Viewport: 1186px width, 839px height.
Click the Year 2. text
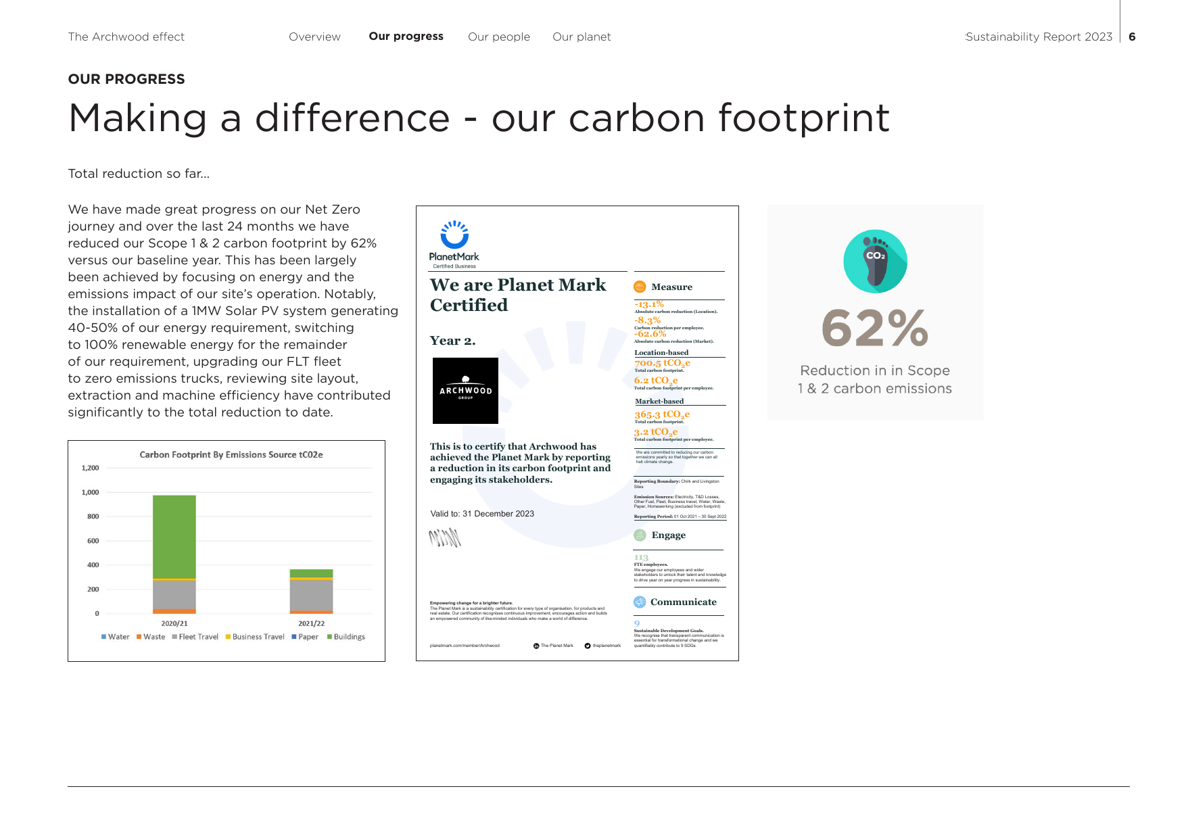click(452, 341)
